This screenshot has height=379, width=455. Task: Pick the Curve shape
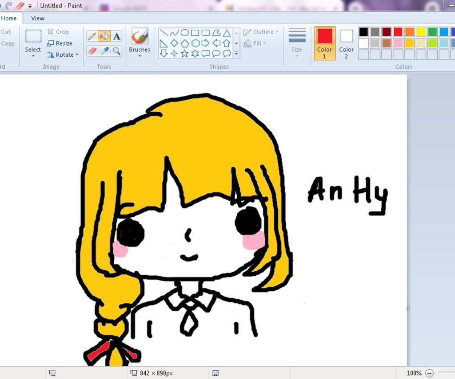pyautogui.click(x=174, y=33)
